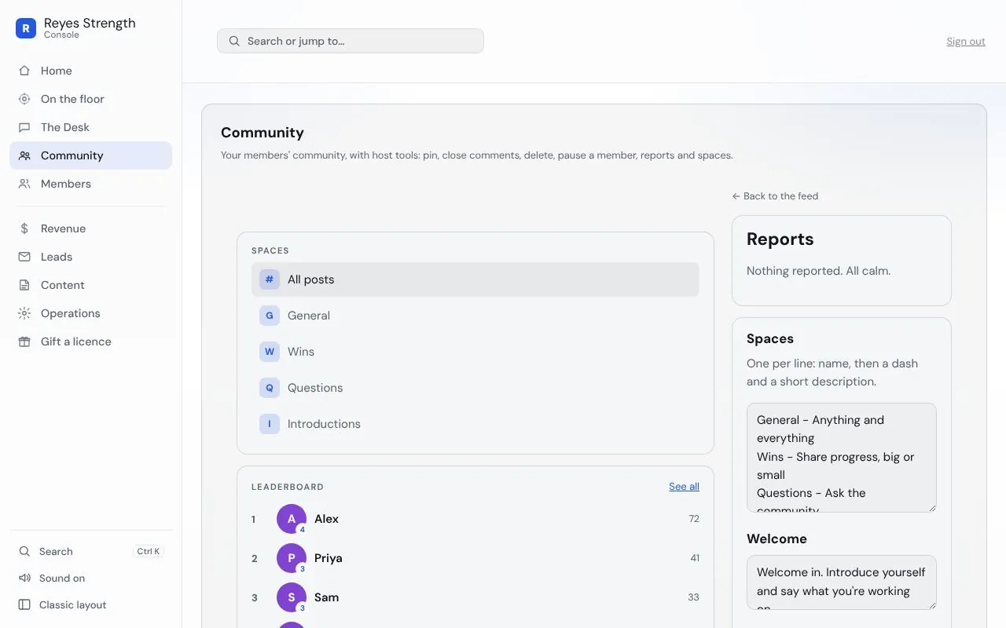
Task: Click the Leads envelope icon
Action: [24, 257]
